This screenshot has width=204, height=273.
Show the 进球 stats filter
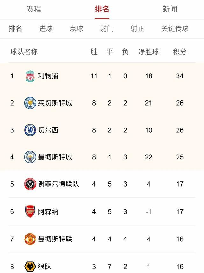pos(46,29)
